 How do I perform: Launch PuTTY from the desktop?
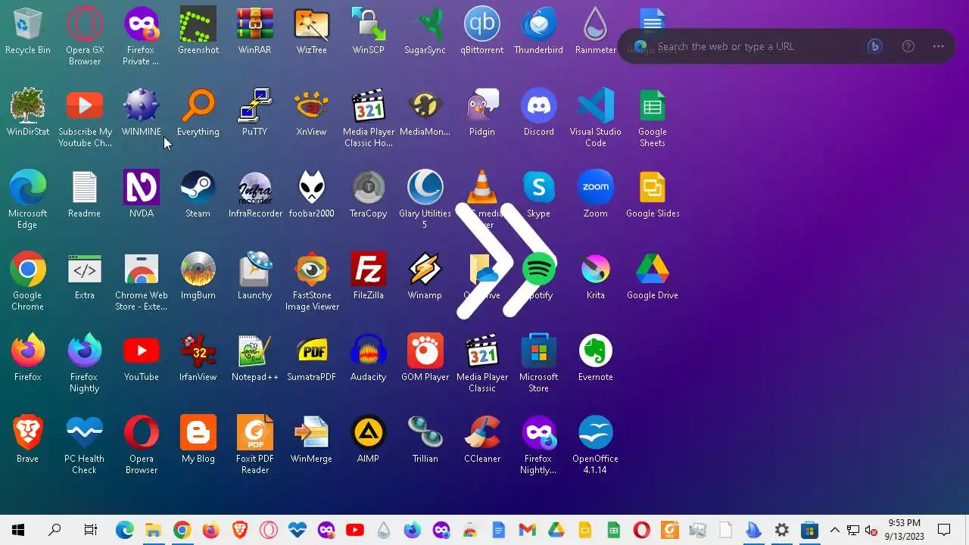coord(255,114)
